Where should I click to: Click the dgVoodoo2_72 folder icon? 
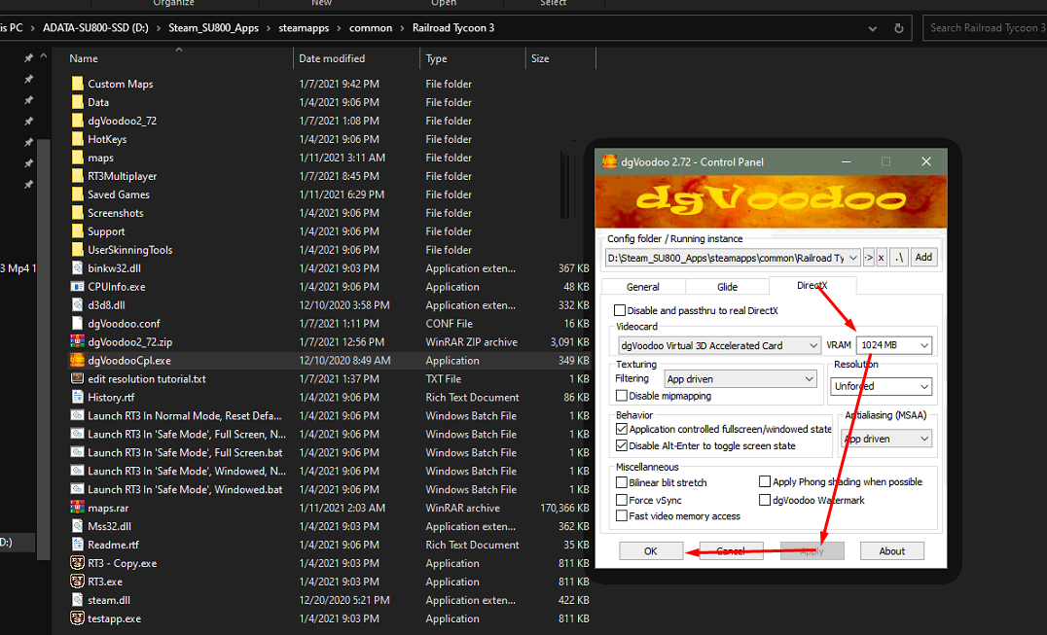pos(78,121)
